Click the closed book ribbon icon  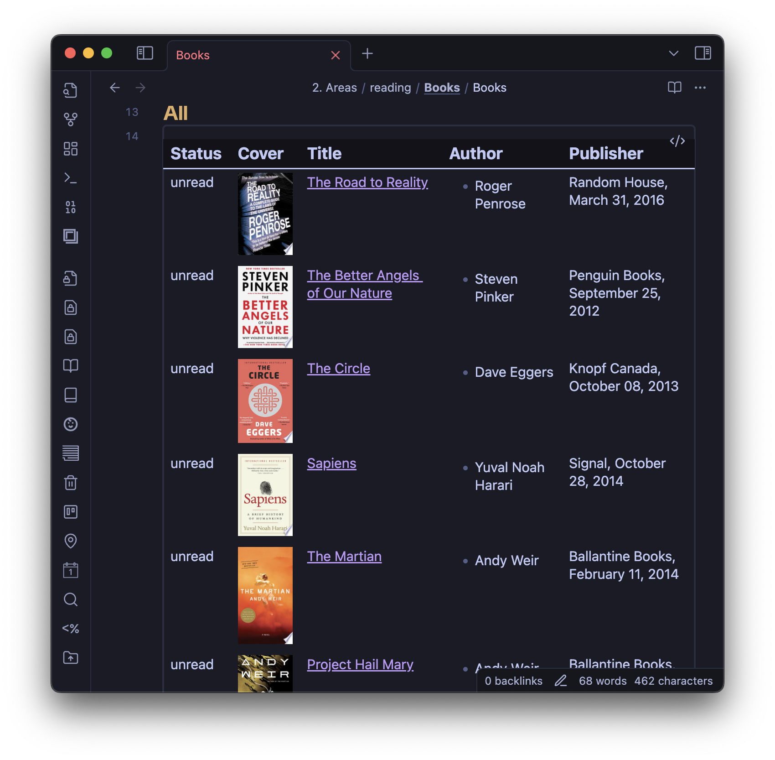70,395
